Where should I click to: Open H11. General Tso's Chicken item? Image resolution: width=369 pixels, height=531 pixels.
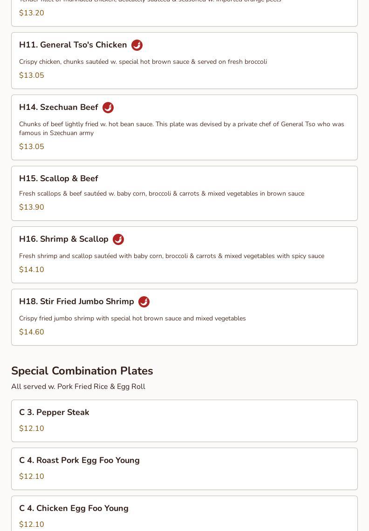184,61
